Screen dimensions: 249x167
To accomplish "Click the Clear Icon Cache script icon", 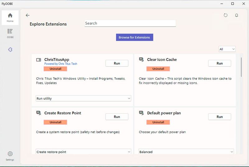I will click(x=141, y=60).
